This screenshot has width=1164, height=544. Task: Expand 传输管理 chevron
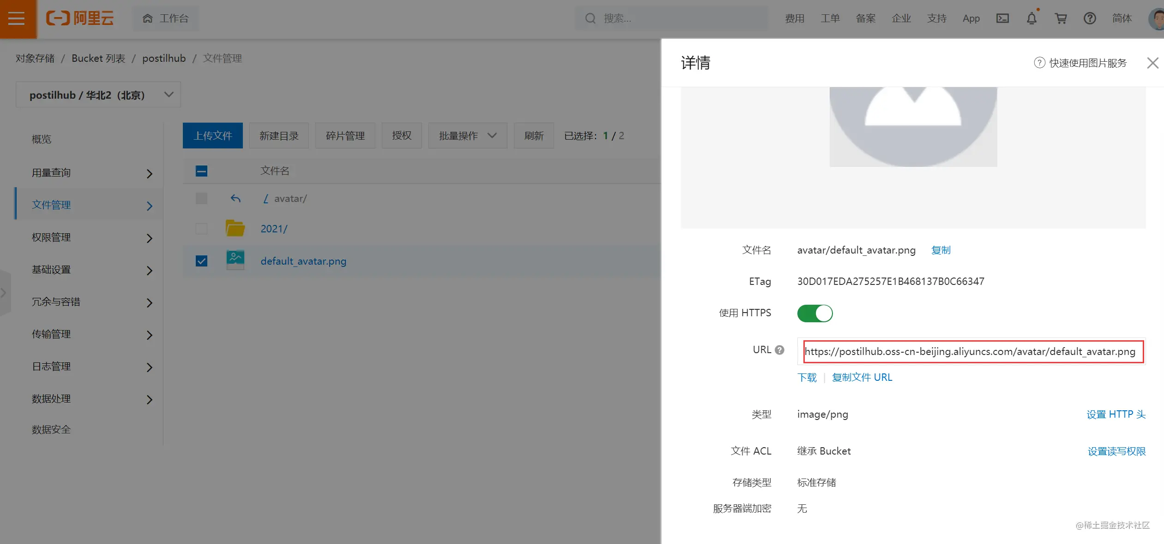pyautogui.click(x=149, y=335)
